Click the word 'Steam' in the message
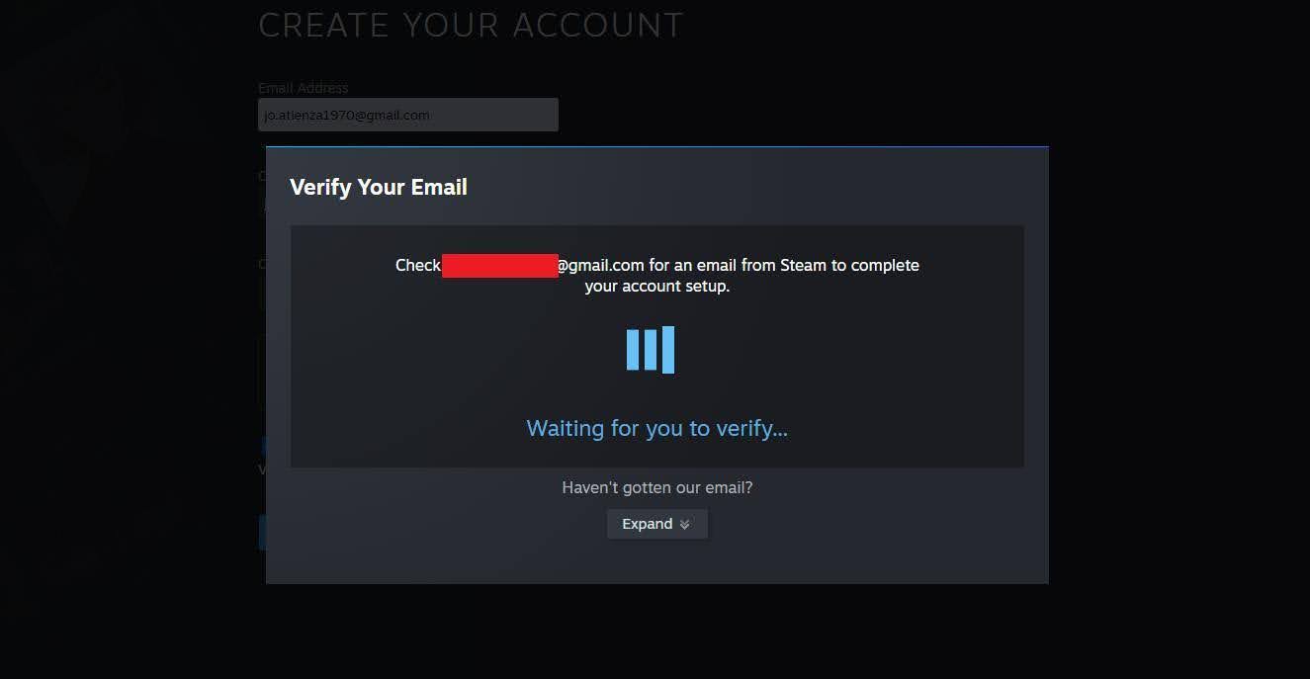Screen dimensions: 1310x679 click(803, 265)
